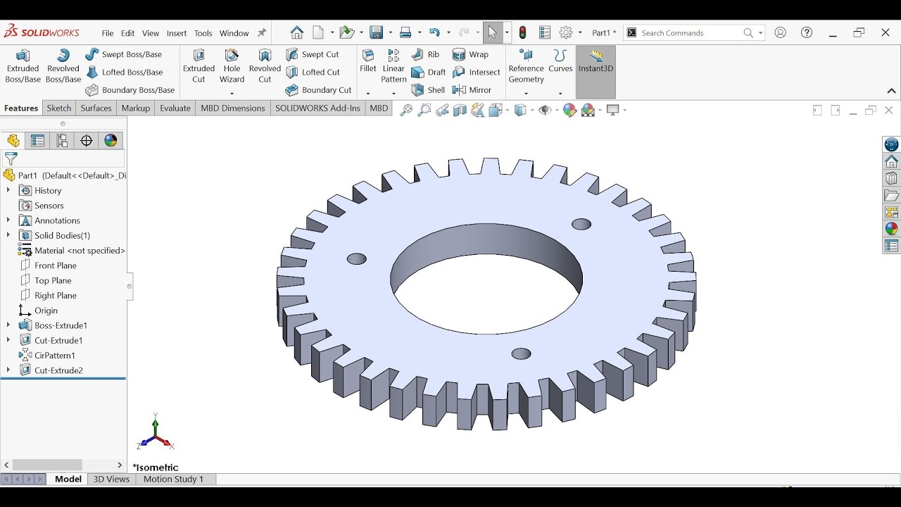Click the Search Commands field
The width and height of the screenshot is (901, 507).
(693, 33)
